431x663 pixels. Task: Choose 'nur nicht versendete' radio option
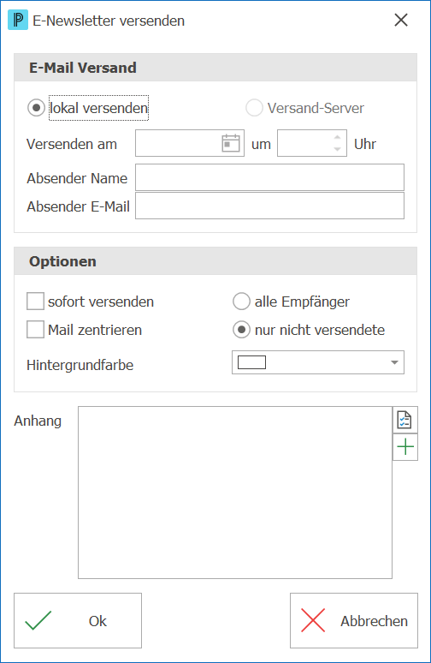pos(241,330)
